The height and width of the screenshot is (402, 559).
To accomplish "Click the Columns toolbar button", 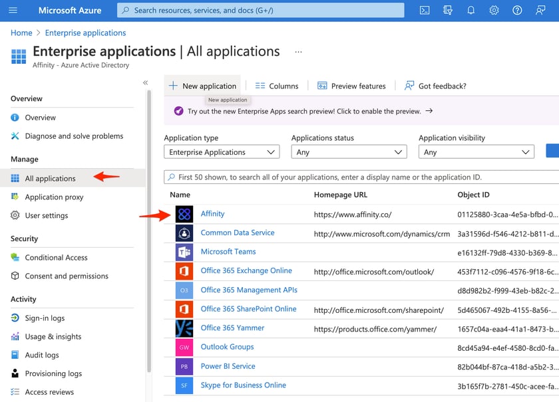I will pos(277,86).
